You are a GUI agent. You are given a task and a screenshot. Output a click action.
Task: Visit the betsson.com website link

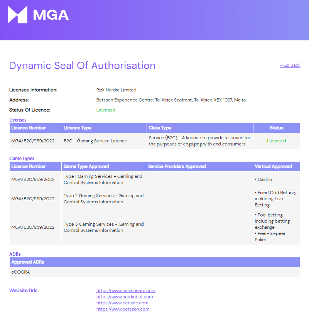(x=123, y=309)
